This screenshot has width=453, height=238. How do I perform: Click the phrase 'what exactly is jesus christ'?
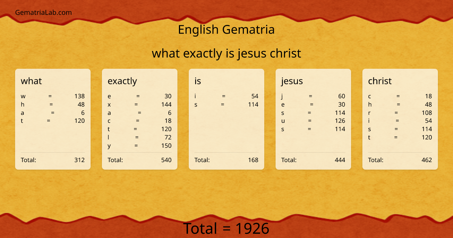226,53
